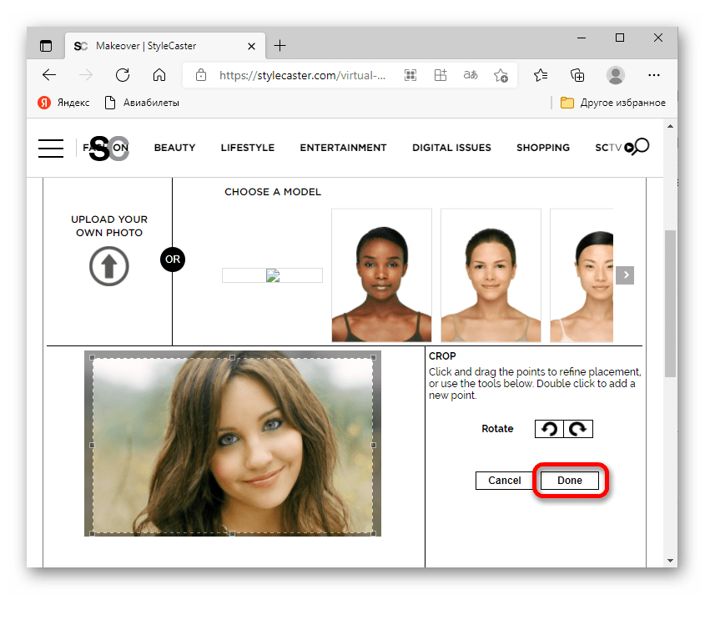Click the stylecaster.com address bar
This screenshot has width=705, height=620.
[302, 75]
